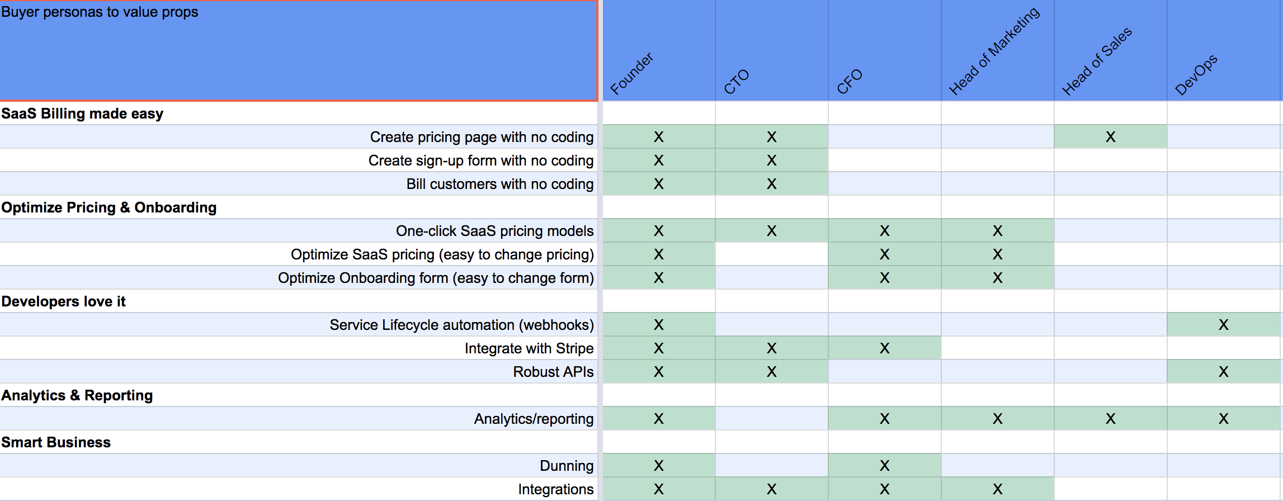Click the Head of Sales X for pricing page
The width and height of the screenshot is (1283, 501).
click(1110, 137)
